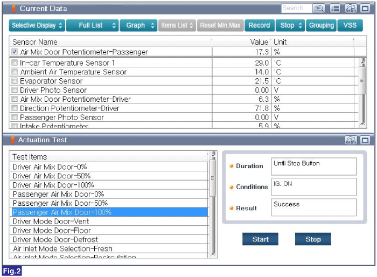
Task: Uncheck Air Mix Door Potentiometer-Passenger checkbox
Action: [x=15, y=52]
